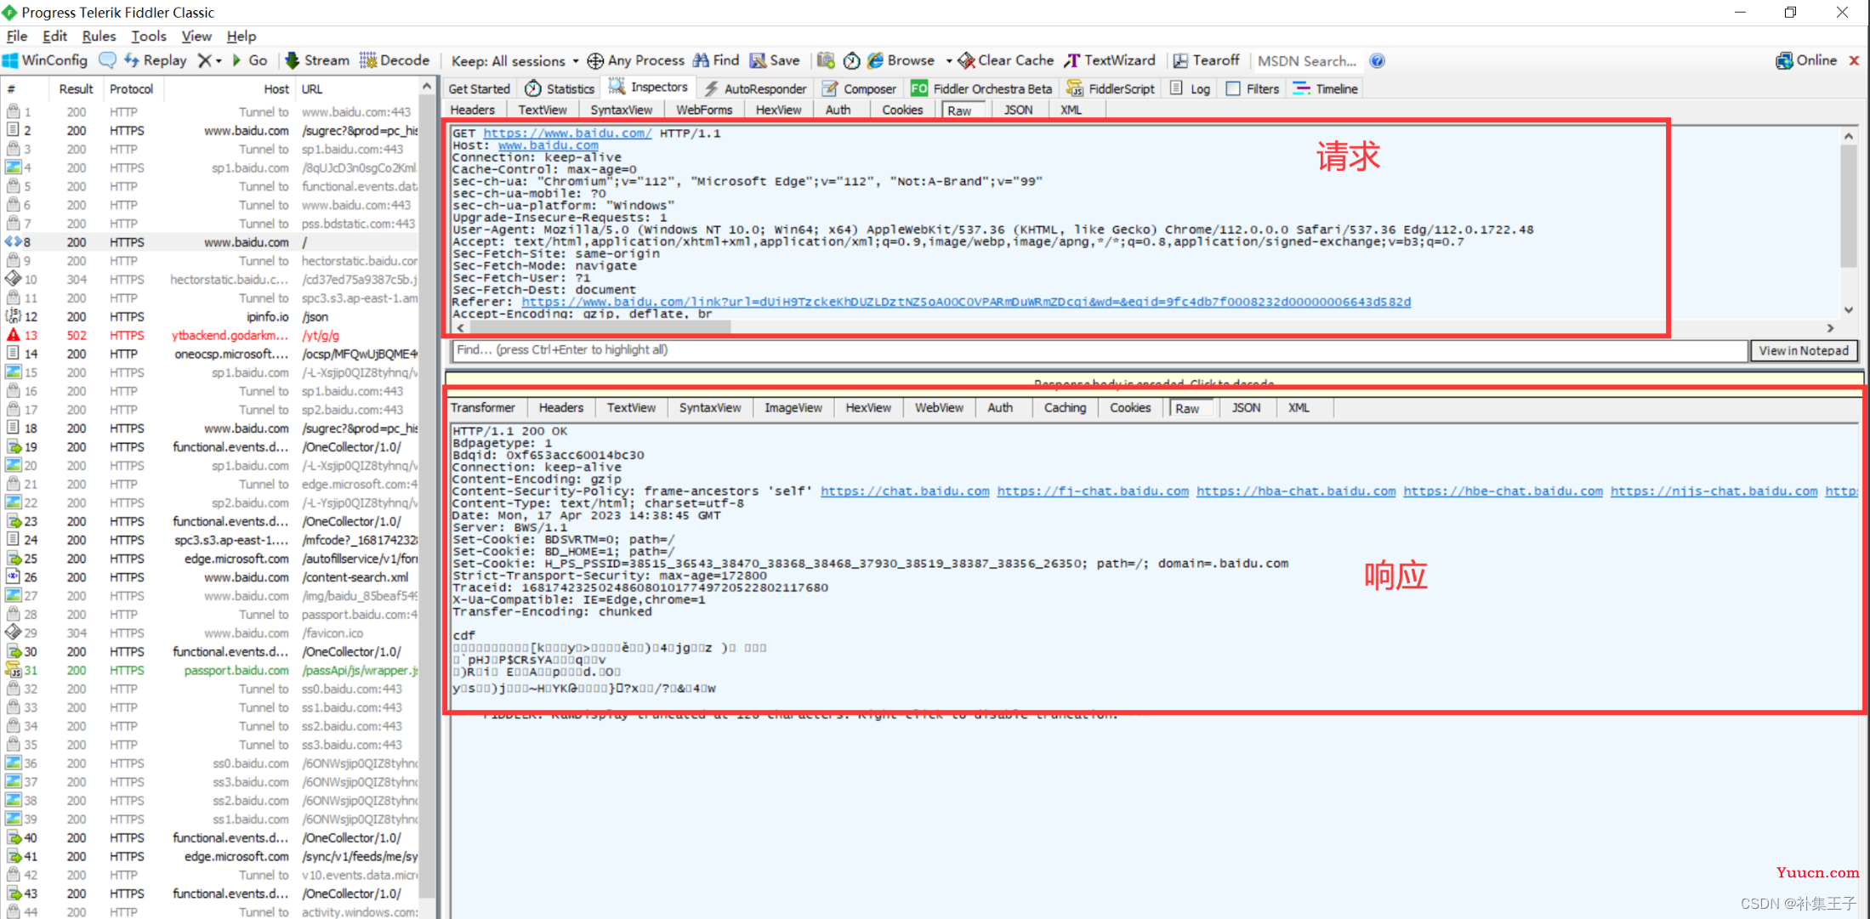Select request Cookies inspector tab

(x=902, y=110)
